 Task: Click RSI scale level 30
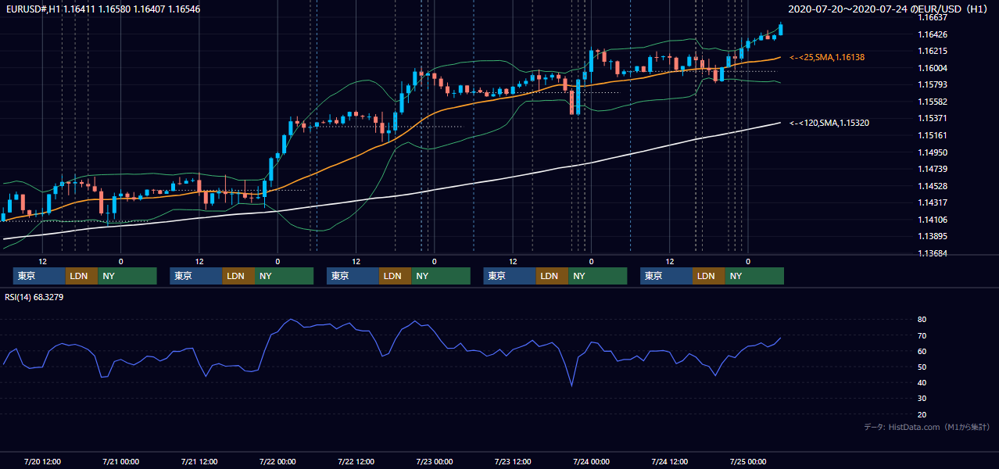pyautogui.click(x=922, y=399)
